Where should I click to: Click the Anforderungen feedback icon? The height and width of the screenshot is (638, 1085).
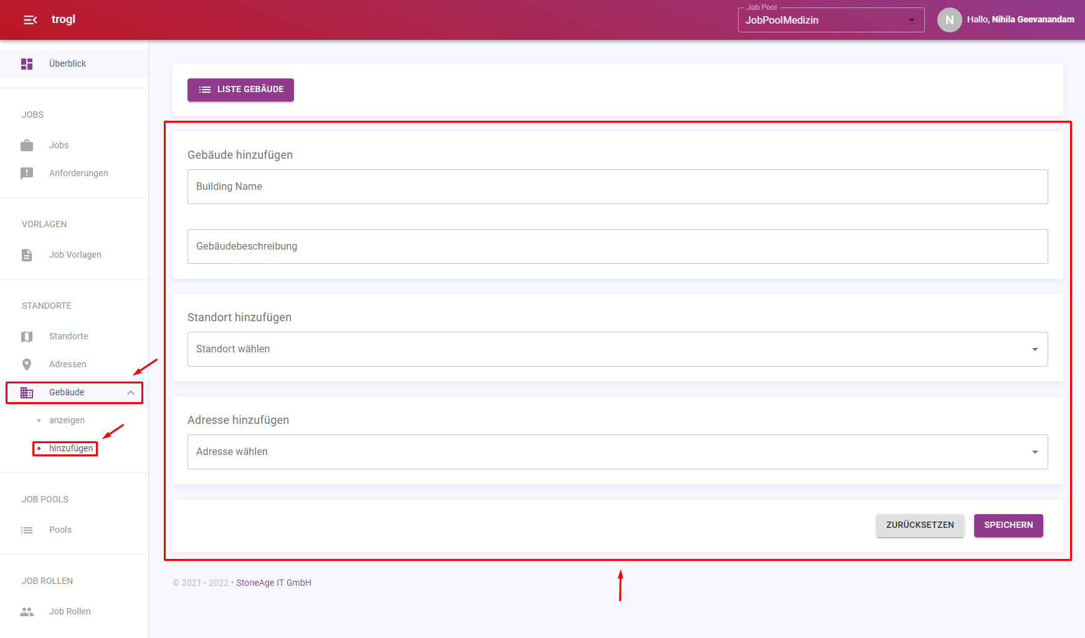pos(27,173)
